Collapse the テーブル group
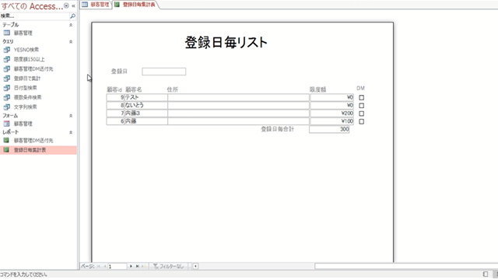The image size is (498, 280). (x=71, y=25)
